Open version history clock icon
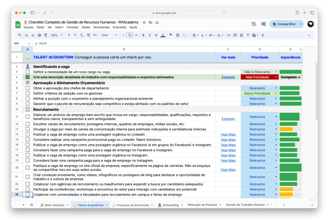 pos(254,24)
